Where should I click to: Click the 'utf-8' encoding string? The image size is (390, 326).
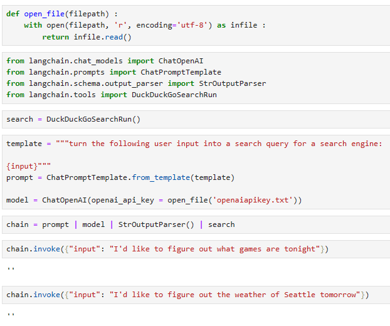click(x=192, y=25)
